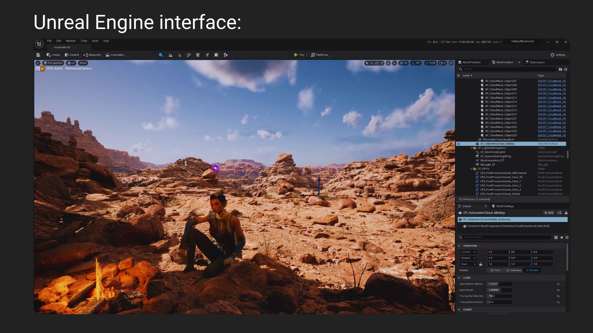593x333 pixels.
Task: Open Brush Editing mode icon
Action: [217, 55]
